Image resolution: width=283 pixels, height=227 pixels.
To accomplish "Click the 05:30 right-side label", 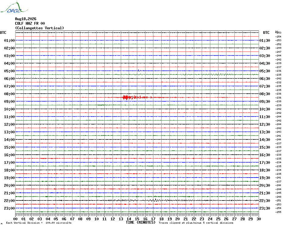I will pos(265,71).
